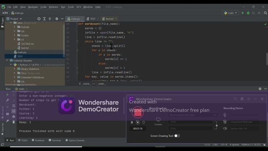Click UTF-8 encoding in status bar
The width and height of the screenshot is (268, 151).
tap(224, 145)
